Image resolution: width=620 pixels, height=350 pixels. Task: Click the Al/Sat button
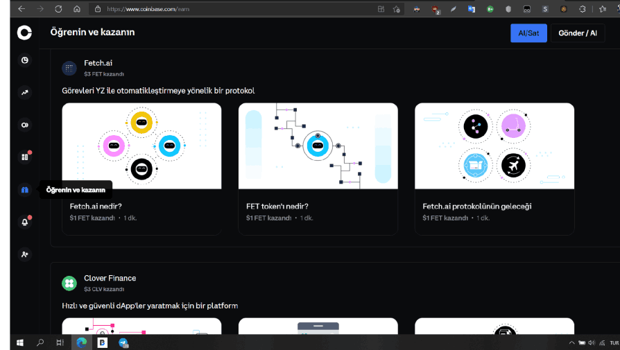click(x=528, y=33)
